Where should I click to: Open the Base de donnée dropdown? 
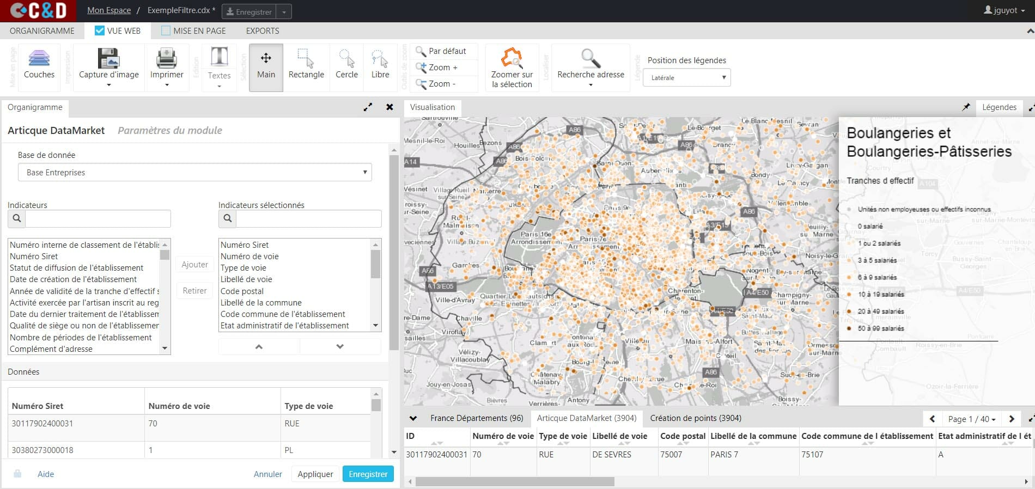pos(195,173)
